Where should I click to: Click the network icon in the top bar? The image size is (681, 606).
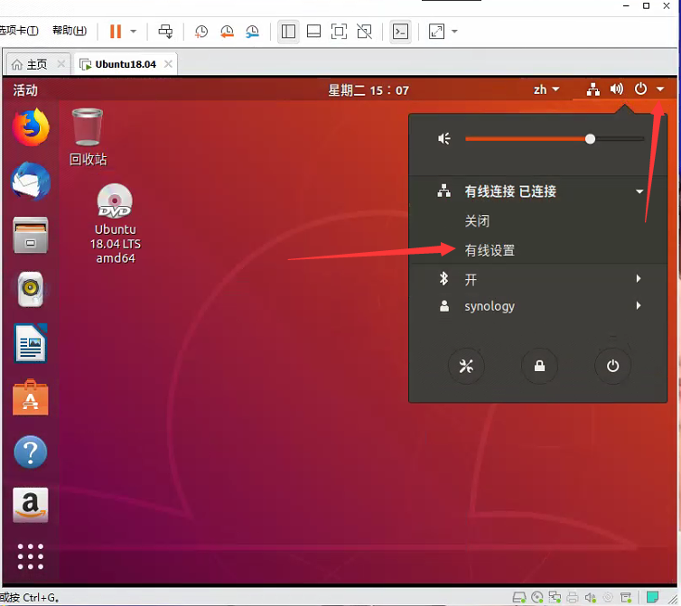click(592, 89)
